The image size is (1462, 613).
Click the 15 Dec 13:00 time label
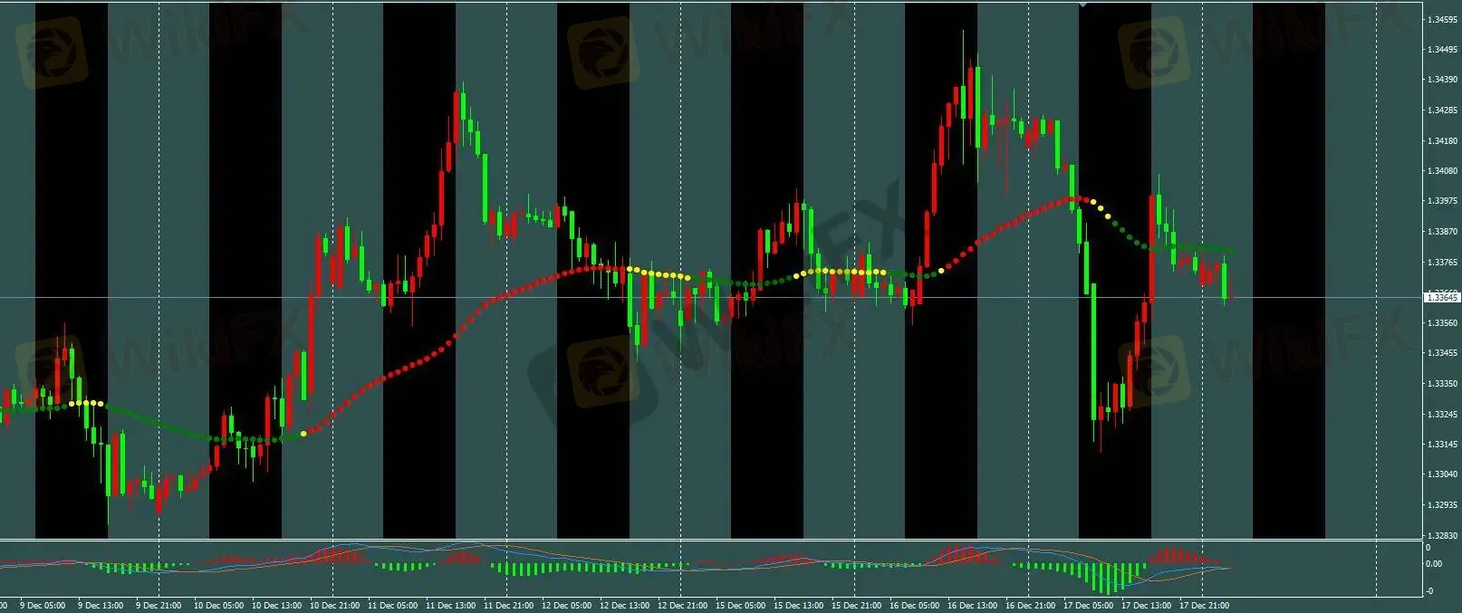[800, 605]
